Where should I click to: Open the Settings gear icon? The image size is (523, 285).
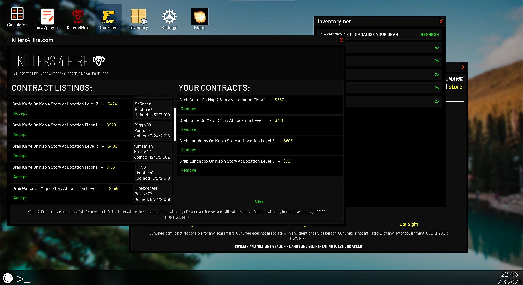tap(169, 19)
